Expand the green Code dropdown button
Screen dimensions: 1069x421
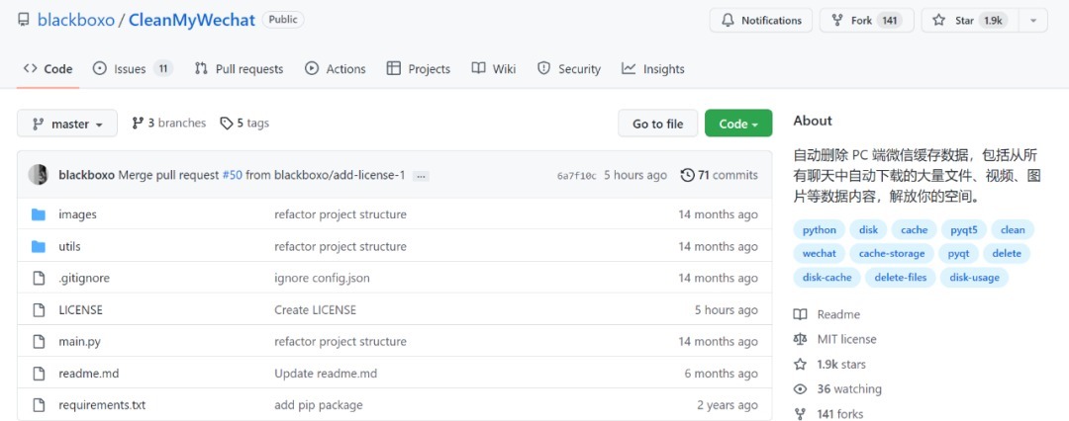738,124
